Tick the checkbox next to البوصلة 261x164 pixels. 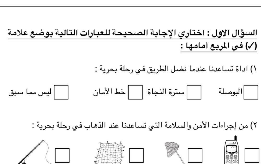[x=251, y=92]
